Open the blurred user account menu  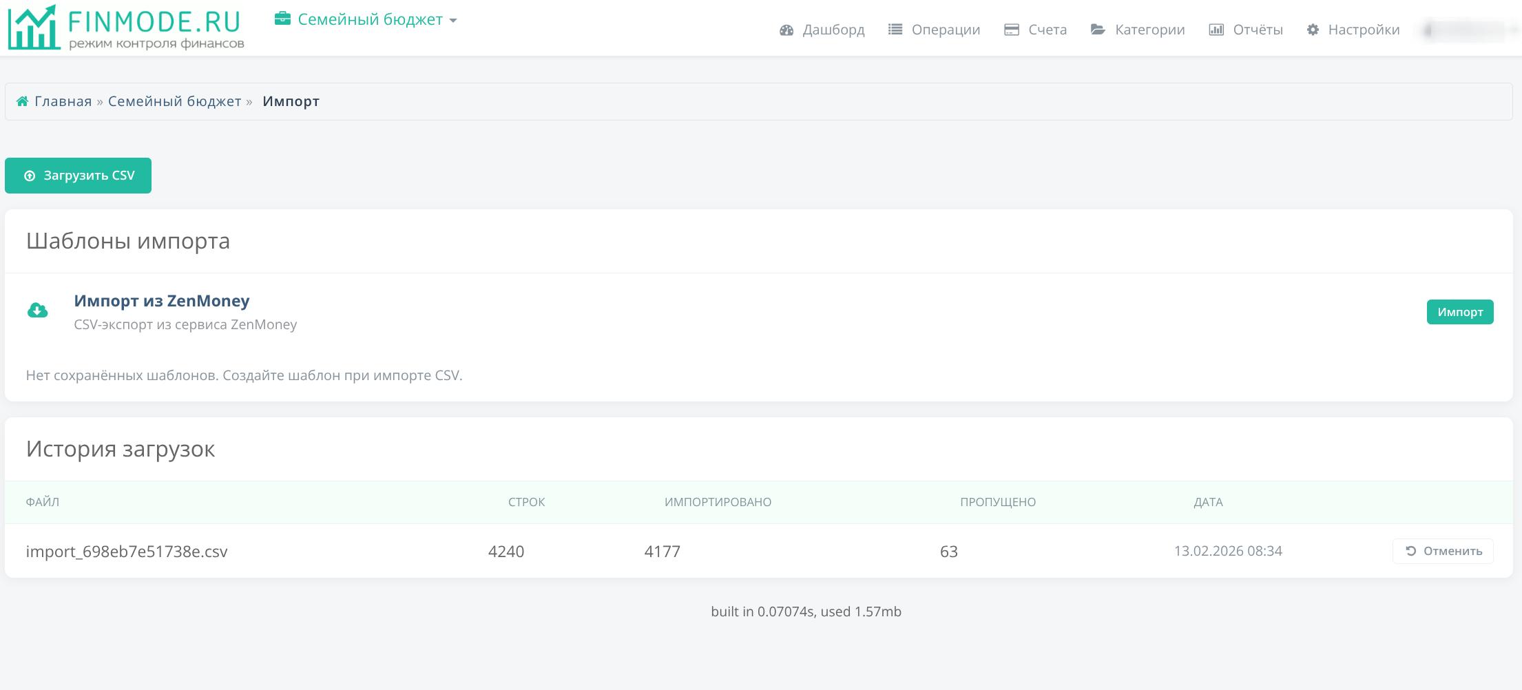1467,30
